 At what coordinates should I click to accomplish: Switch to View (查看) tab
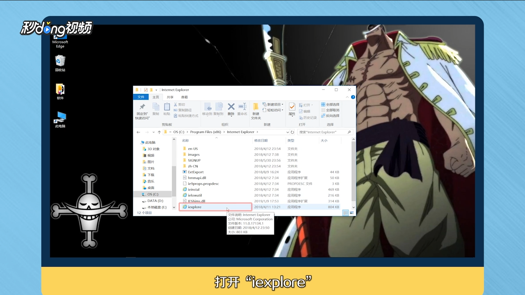tap(185, 97)
